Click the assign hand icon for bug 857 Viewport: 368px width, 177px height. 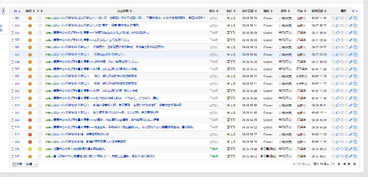point(338,40)
